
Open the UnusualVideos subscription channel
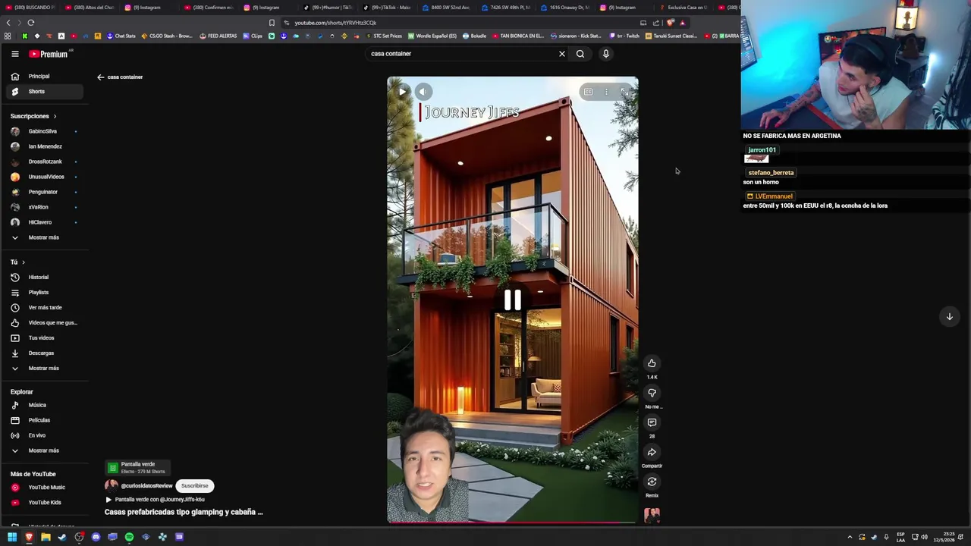click(44, 177)
